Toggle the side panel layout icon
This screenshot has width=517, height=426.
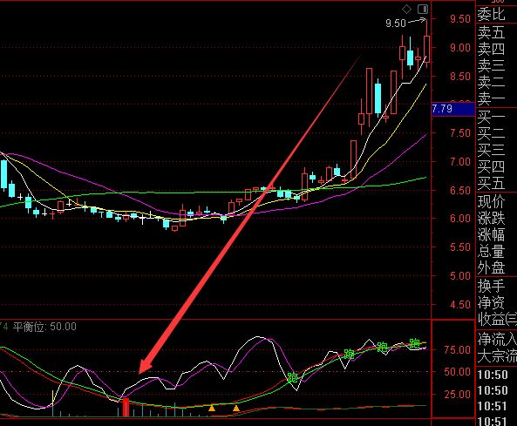pyautogui.click(x=423, y=10)
